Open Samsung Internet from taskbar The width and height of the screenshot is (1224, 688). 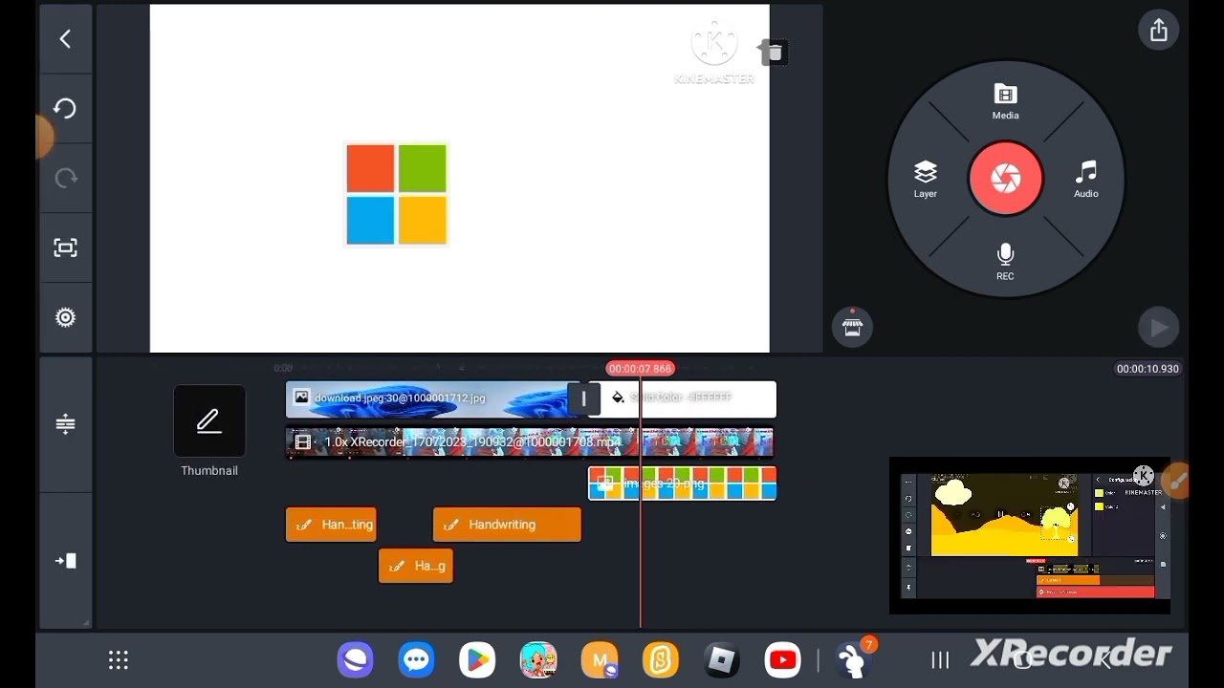pyautogui.click(x=355, y=660)
